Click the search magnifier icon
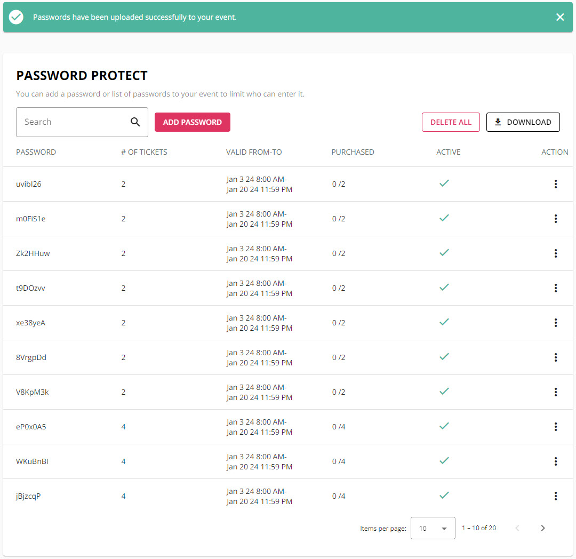Image resolution: width=576 pixels, height=559 pixels. point(135,122)
